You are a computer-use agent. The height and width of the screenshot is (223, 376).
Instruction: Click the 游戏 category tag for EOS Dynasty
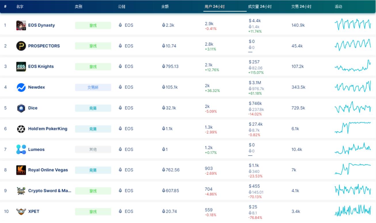(92, 25)
